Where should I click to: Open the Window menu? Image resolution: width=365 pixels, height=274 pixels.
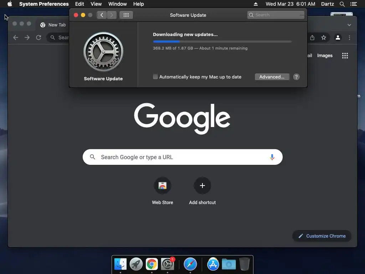[118, 4]
